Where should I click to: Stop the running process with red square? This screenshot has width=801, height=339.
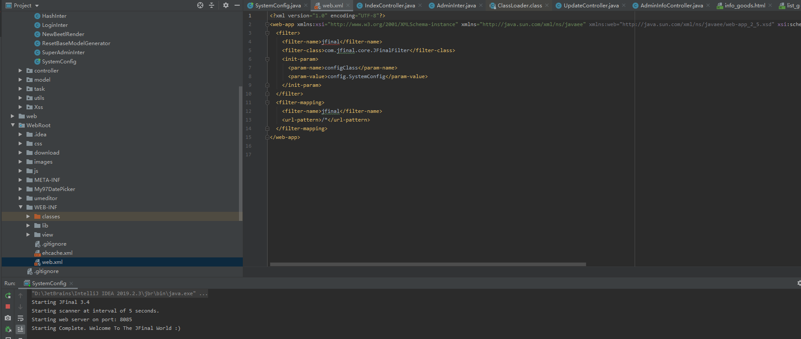pyautogui.click(x=8, y=306)
